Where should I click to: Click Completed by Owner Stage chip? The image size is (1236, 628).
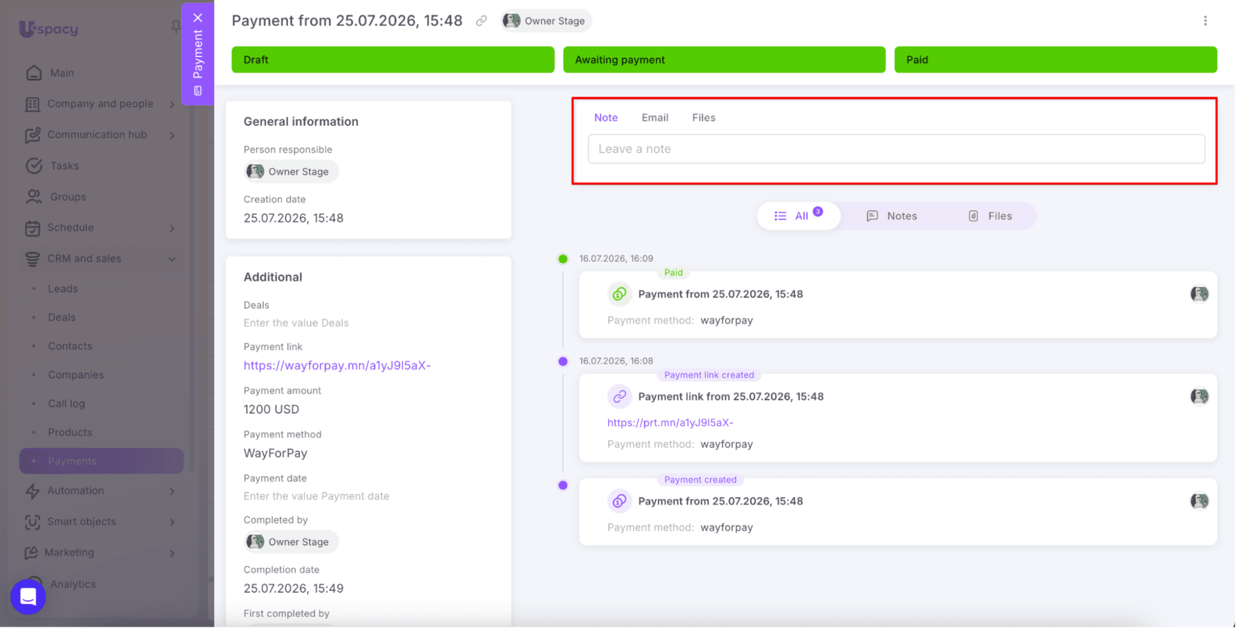pos(291,542)
